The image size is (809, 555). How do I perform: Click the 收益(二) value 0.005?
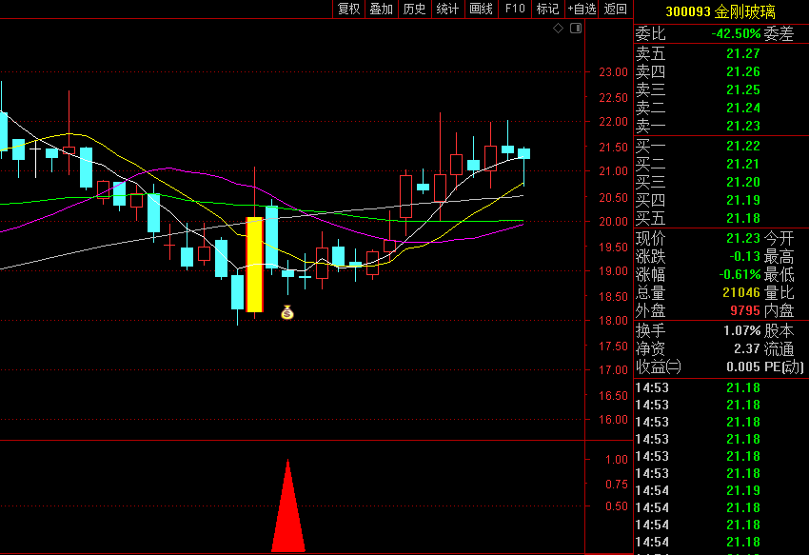pos(743,367)
